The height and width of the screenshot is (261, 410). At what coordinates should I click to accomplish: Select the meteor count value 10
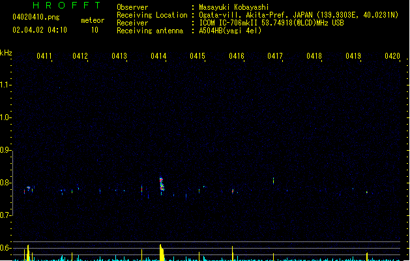point(95,30)
